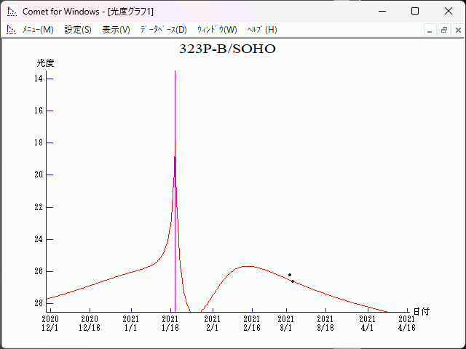Click the 2021 3/16 date label
Screen dimensions: 466x349
coord(325,324)
